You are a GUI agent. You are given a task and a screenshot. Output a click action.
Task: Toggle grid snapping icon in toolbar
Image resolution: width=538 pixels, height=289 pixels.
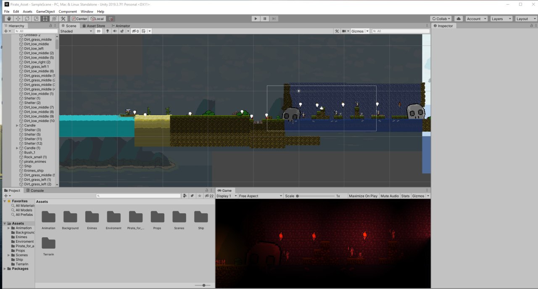tap(111, 19)
